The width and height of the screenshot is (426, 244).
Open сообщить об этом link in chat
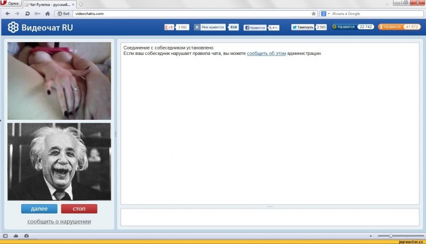point(266,53)
